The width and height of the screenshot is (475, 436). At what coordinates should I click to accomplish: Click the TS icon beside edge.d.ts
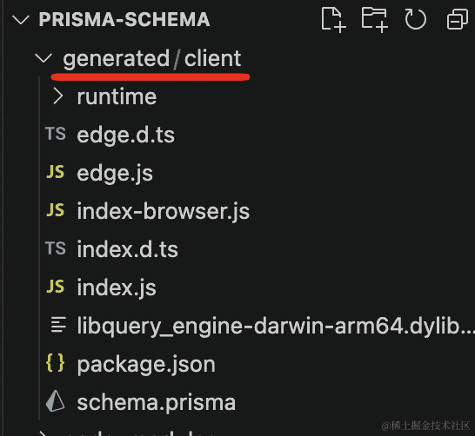pos(56,134)
